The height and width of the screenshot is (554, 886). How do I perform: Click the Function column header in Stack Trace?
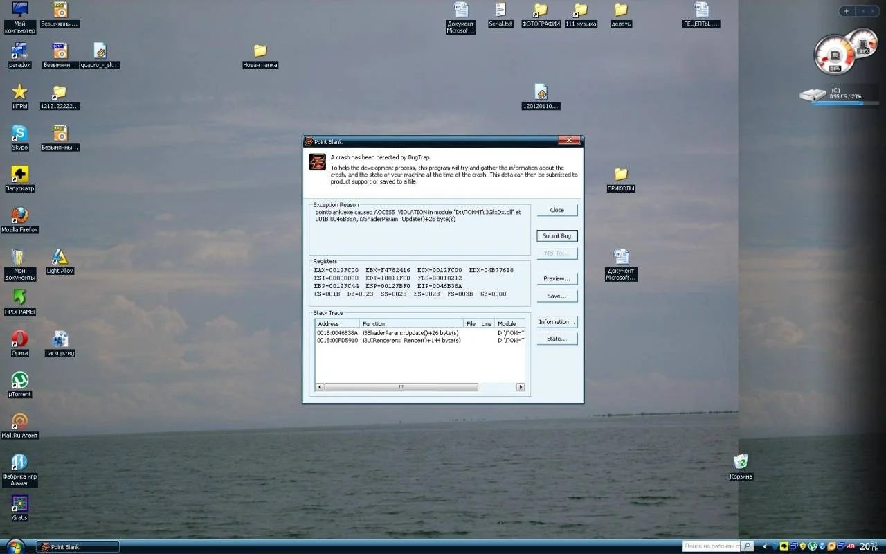pyautogui.click(x=411, y=323)
